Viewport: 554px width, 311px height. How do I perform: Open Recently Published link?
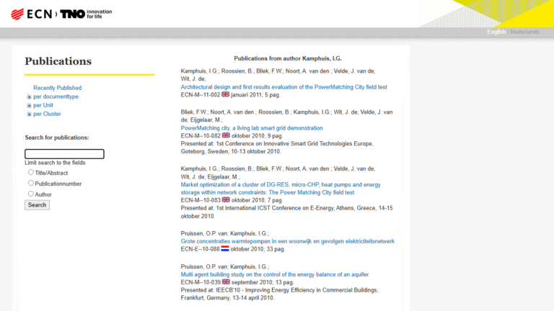[57, 88]
